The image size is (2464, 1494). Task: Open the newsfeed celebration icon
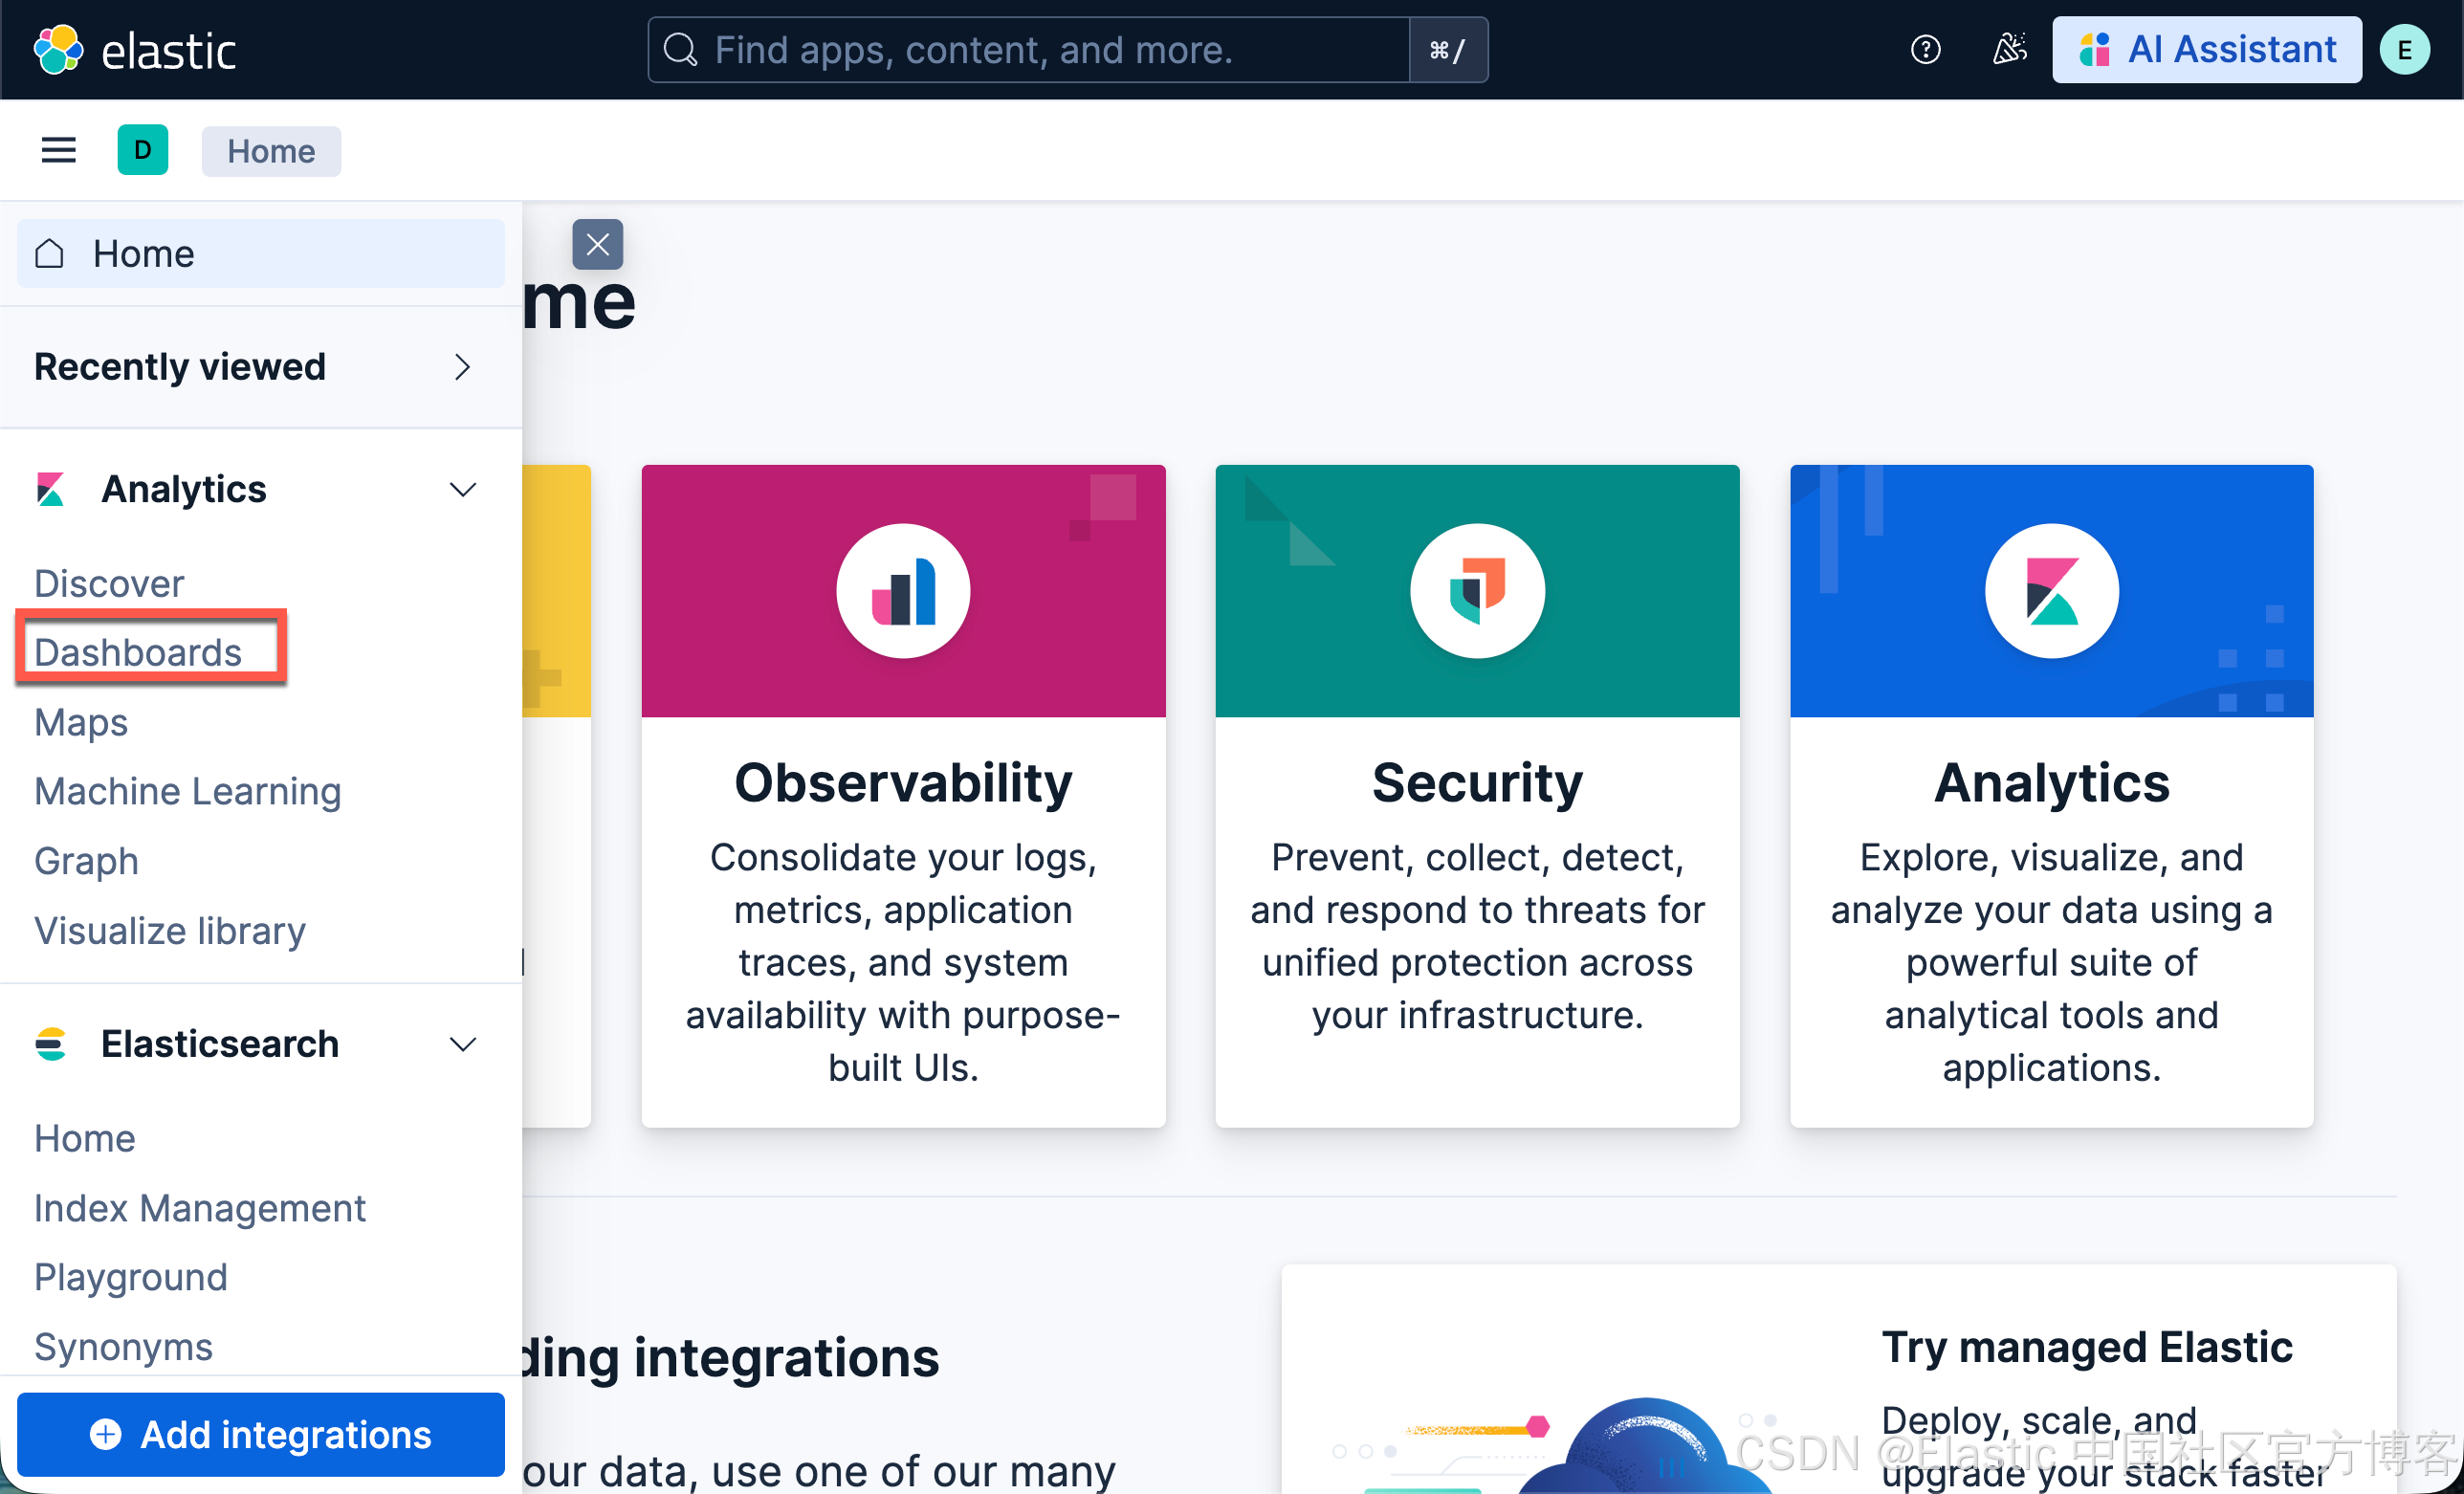pos(2009,50)
